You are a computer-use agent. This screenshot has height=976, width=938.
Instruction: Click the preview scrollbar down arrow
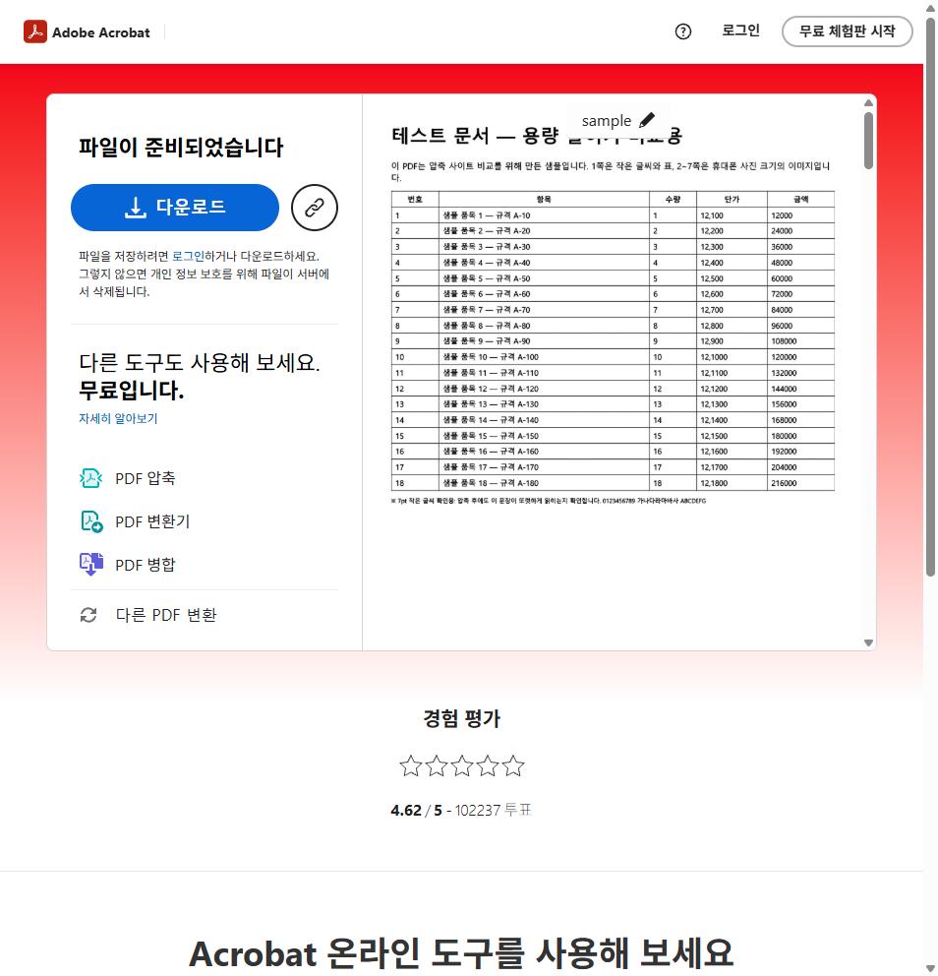(868, 643)
